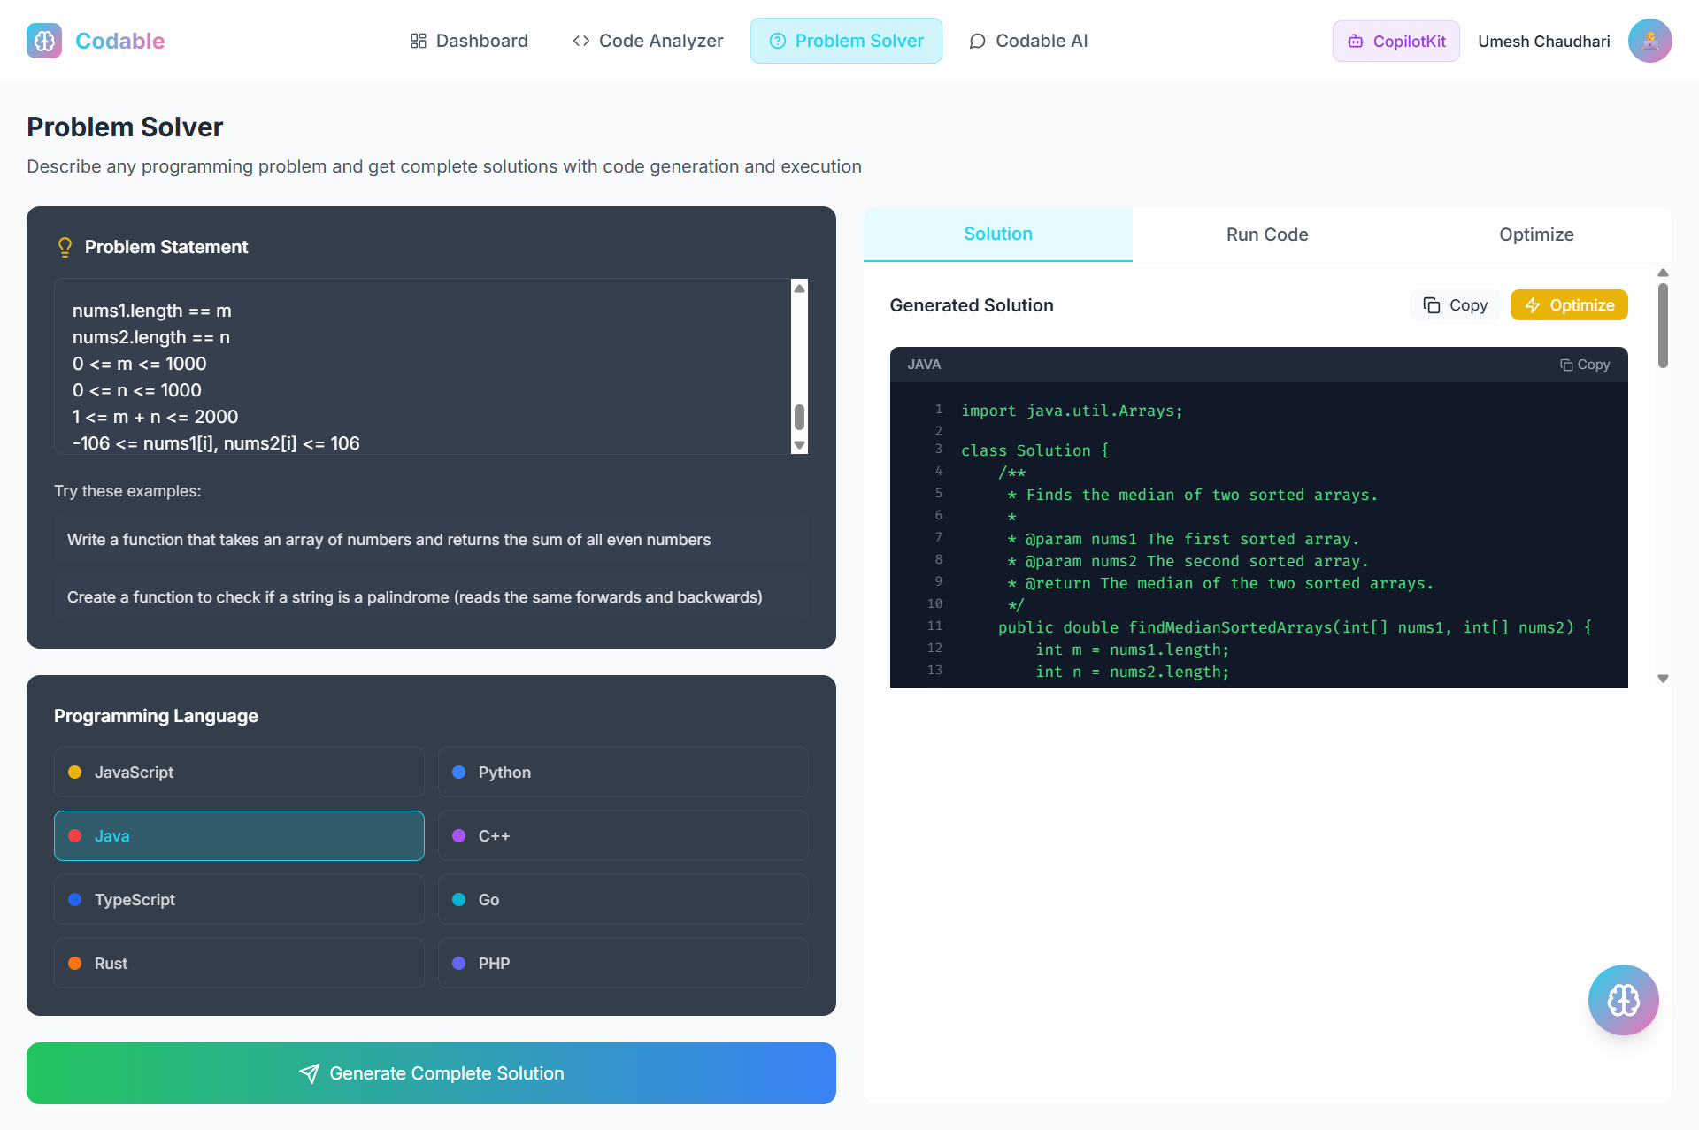The height and width of the screenshot is (1130, 1699).
Task: Click the user avatar picture
Action: tap(1649, 41)
